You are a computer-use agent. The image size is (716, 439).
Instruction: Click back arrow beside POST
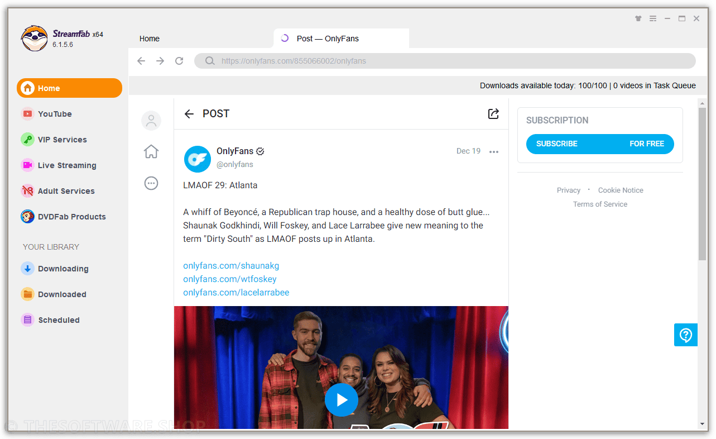point(189,114)
